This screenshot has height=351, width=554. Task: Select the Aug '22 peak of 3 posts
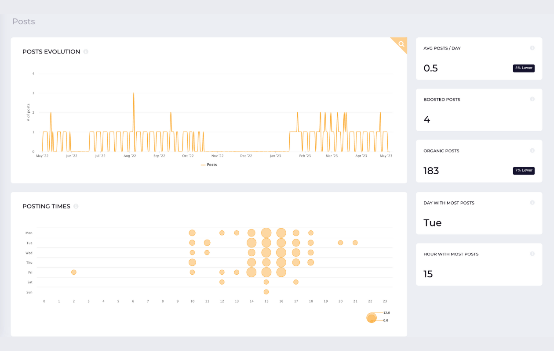[134, 93]
